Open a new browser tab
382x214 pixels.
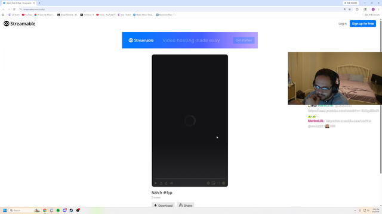point(39,3)
